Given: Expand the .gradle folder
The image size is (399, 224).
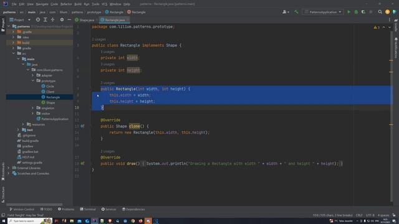Looking at the screenshot, I should (13, 32).
